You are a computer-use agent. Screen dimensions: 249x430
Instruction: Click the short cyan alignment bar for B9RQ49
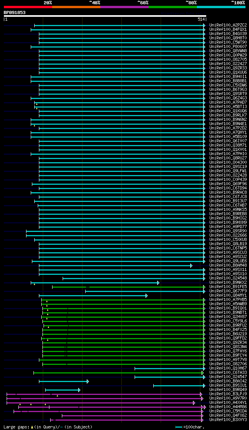[x=62, y=390]
